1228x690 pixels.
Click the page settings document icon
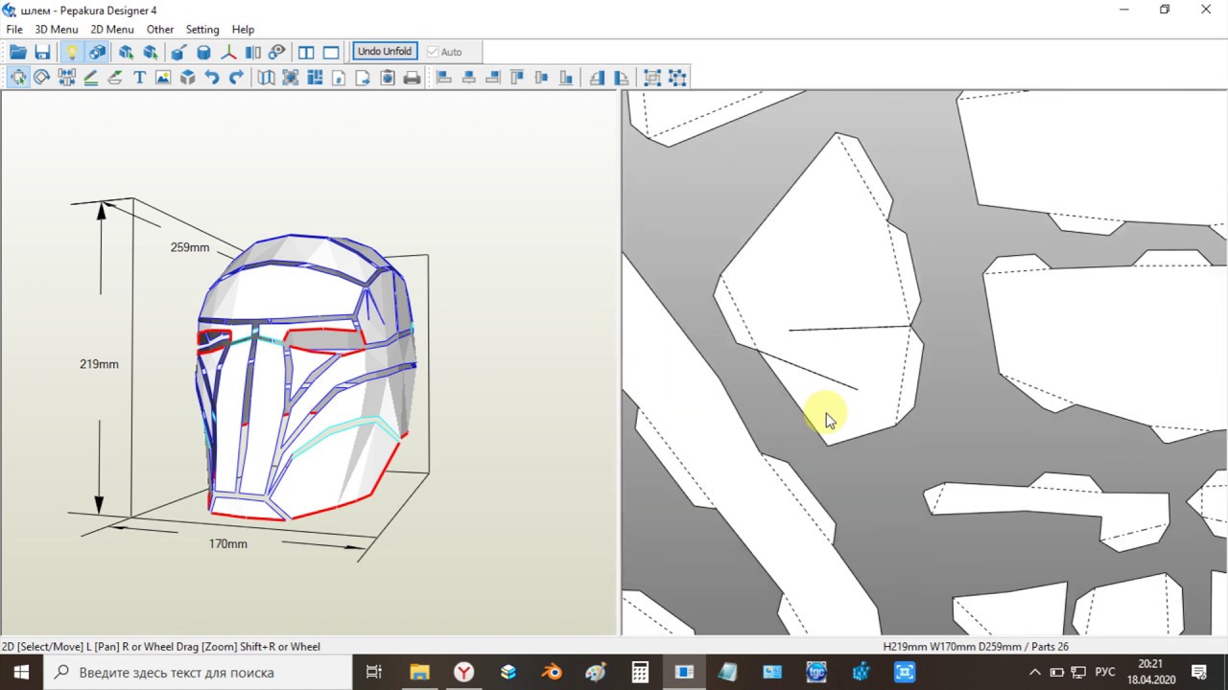pyautogui.click(x=339, y=78)
